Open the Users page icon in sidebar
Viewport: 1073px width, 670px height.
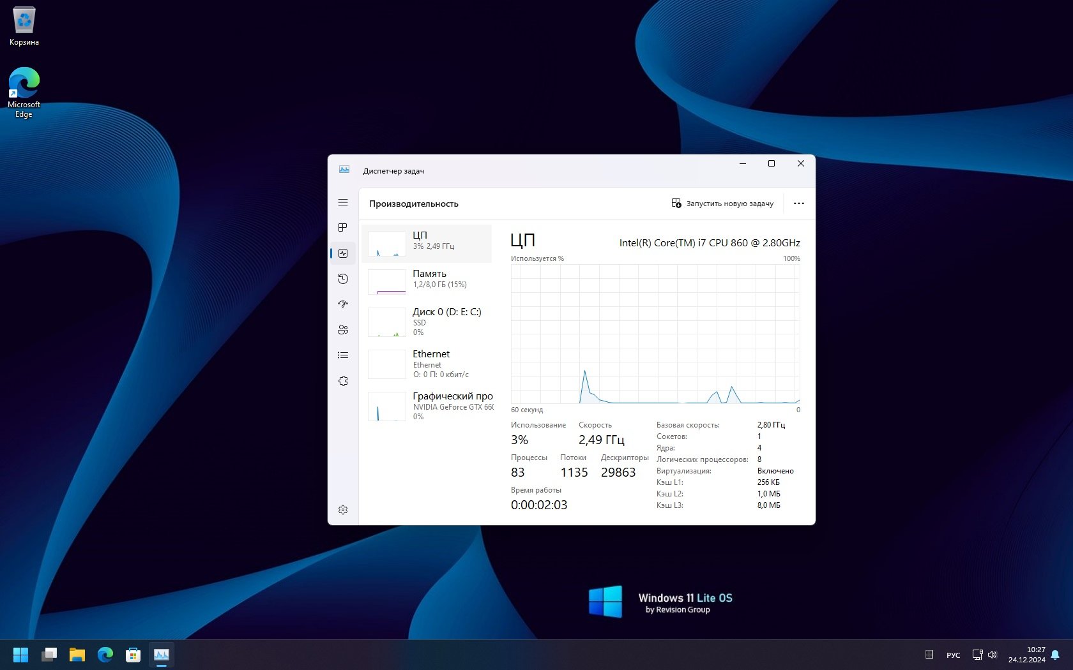coord(343,330)
